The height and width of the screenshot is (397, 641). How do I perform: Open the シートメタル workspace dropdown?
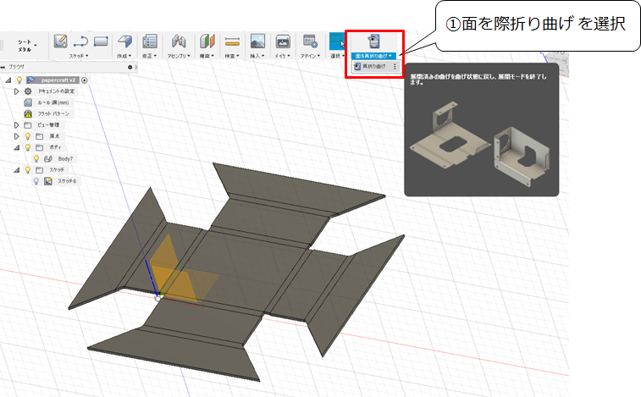click(x=26, y=46)
